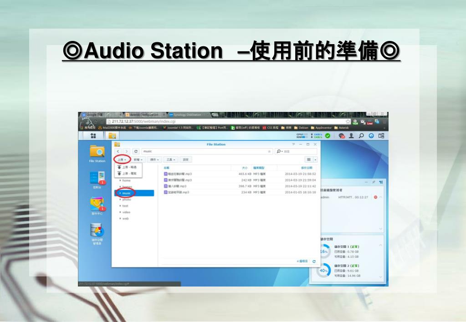The width and height of the screenshot is (466, 322).
Task: Collapse the connected users widget
Action: pos(381,197)
